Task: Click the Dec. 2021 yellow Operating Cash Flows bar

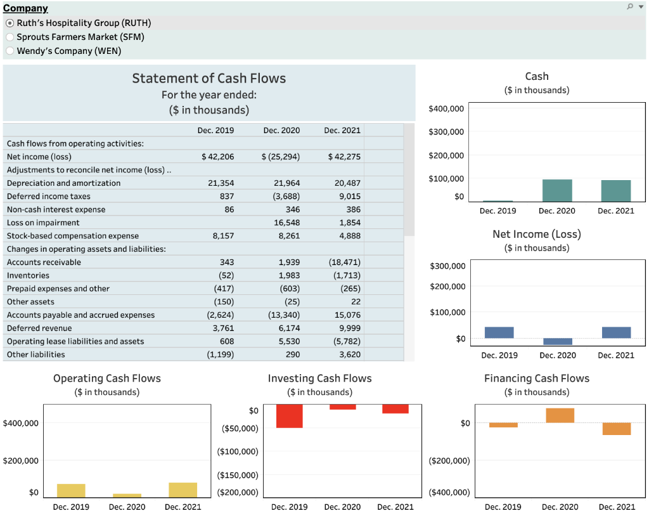Action: coord(183,490)
